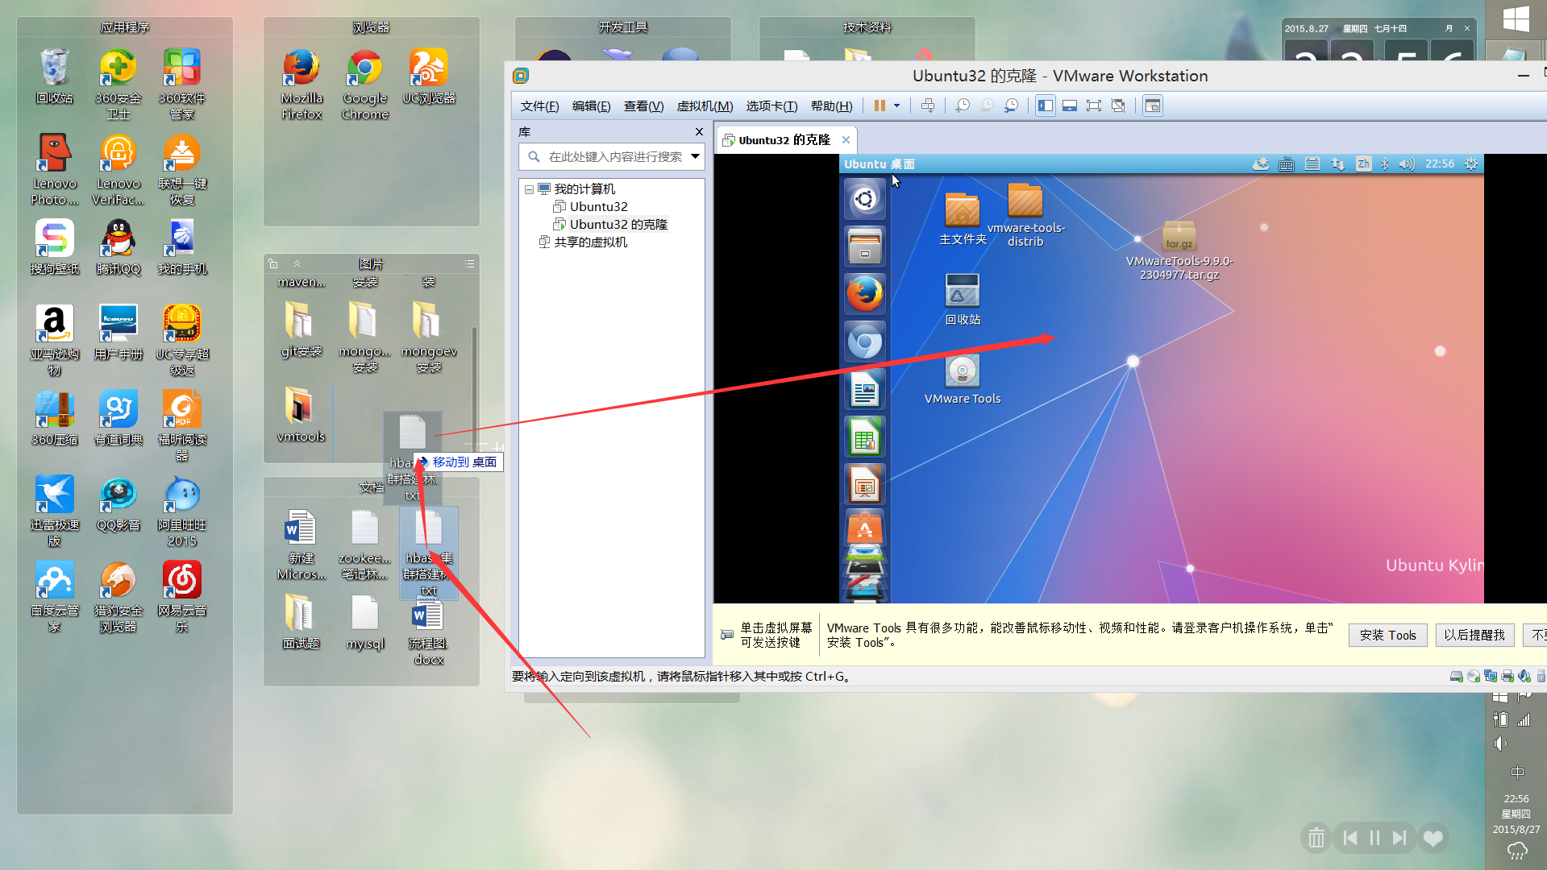Open the keyboard indicator in Ubuntu panel
This screenshot has height=870, width=1547.
[1287, 164]
